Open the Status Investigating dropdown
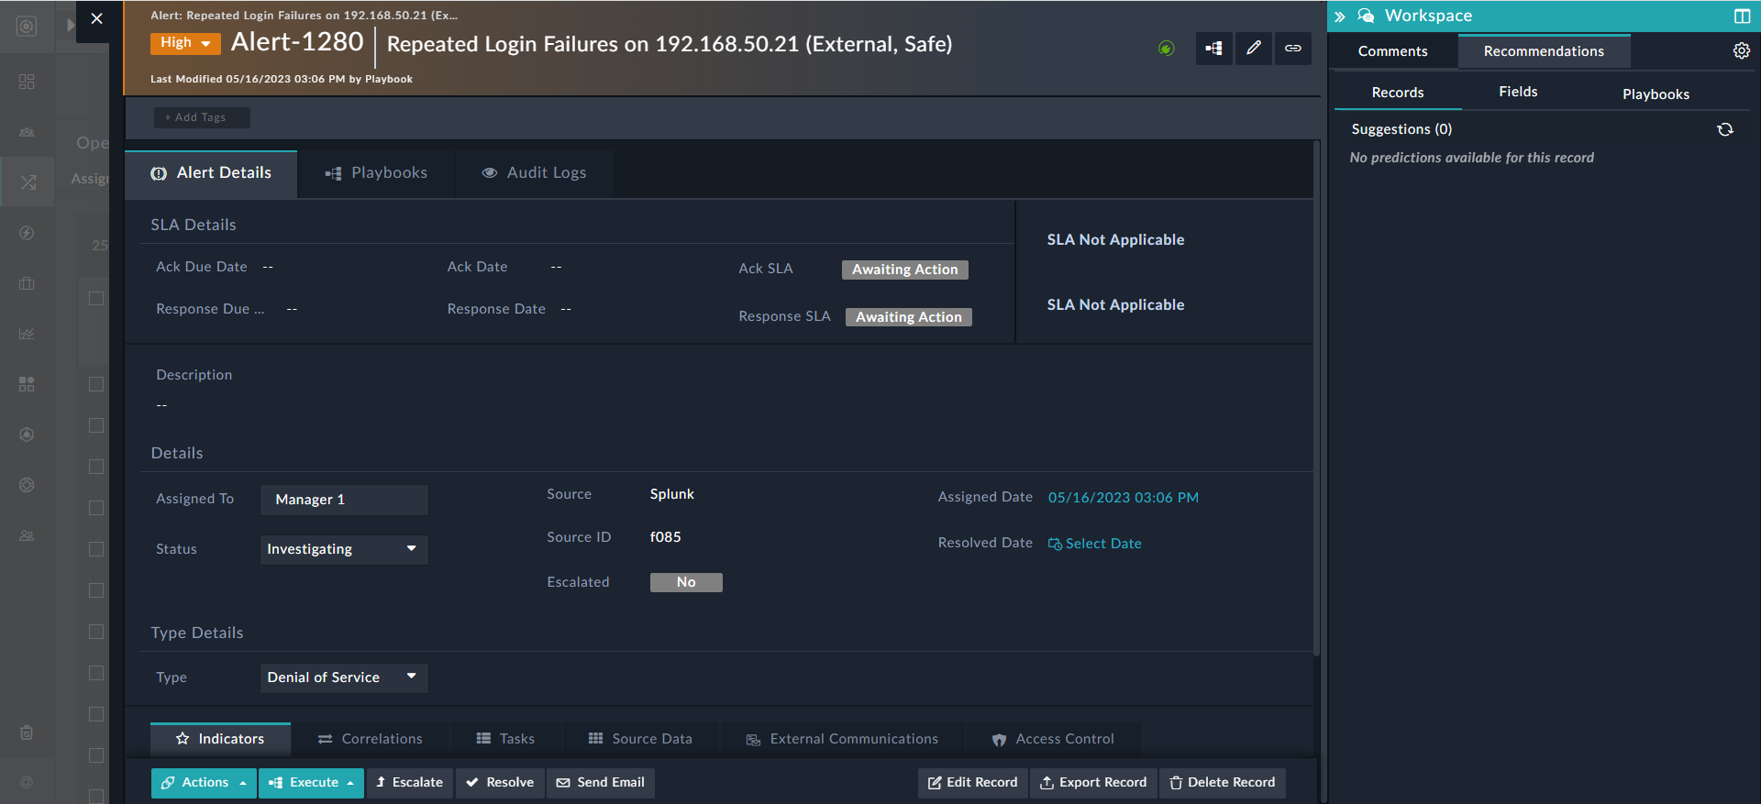 click(344, 549)
